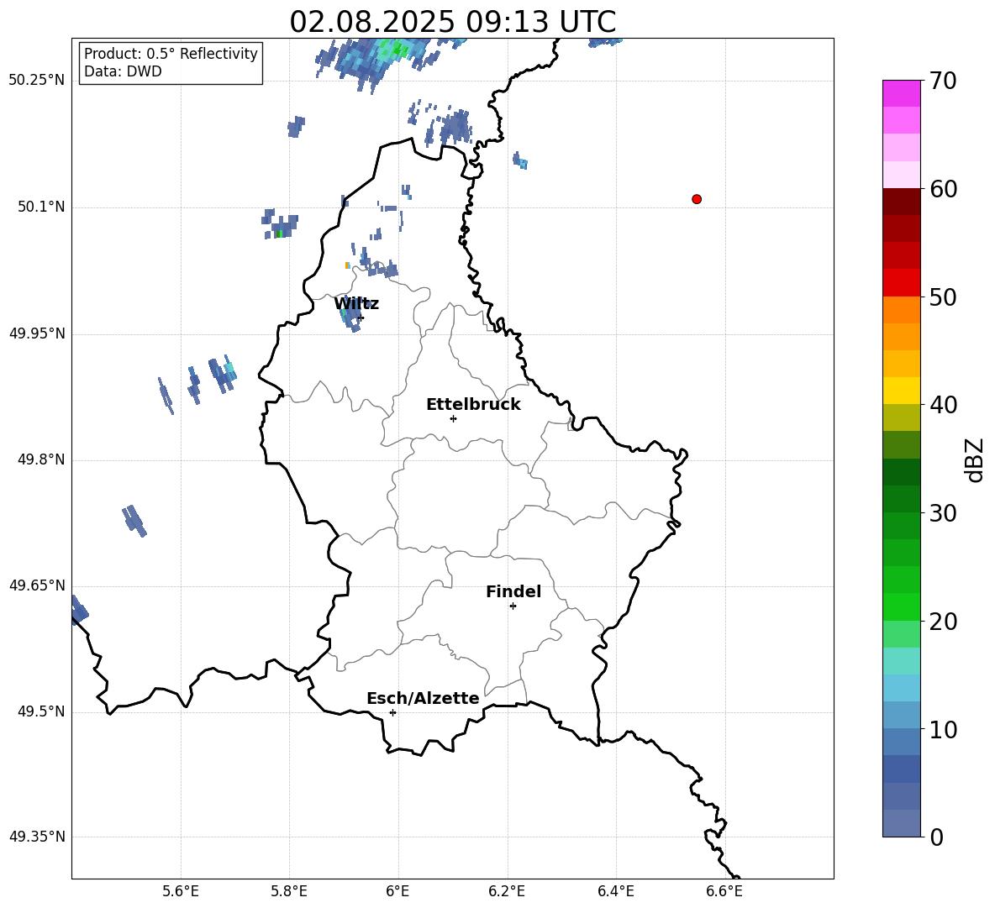
Task: Click the dark maroon colorbar swatch below 60
Action: pos(901,202)
